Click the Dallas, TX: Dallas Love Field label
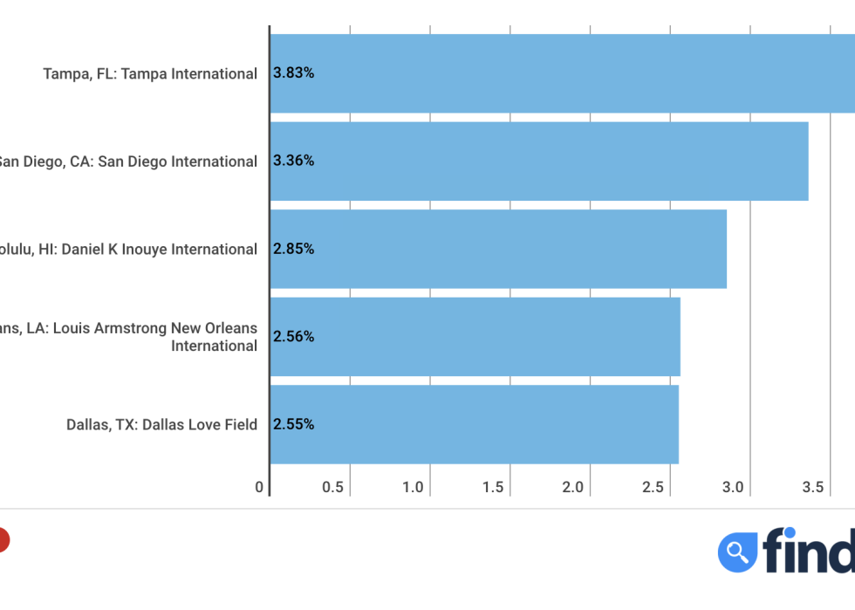The height and width of the screenshot is (610, 855). (162, 425)
